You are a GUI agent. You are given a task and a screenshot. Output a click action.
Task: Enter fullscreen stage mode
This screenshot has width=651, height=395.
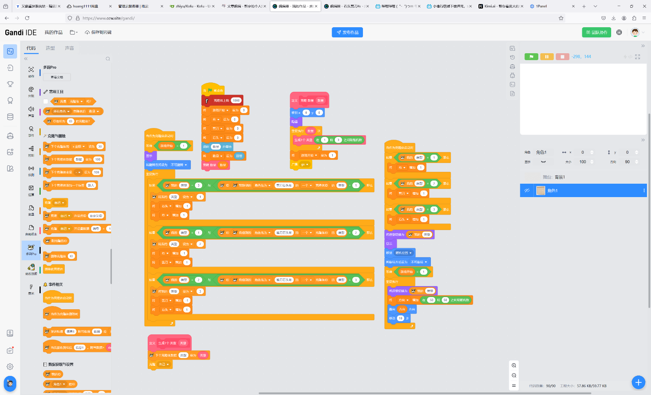[638, 57]
